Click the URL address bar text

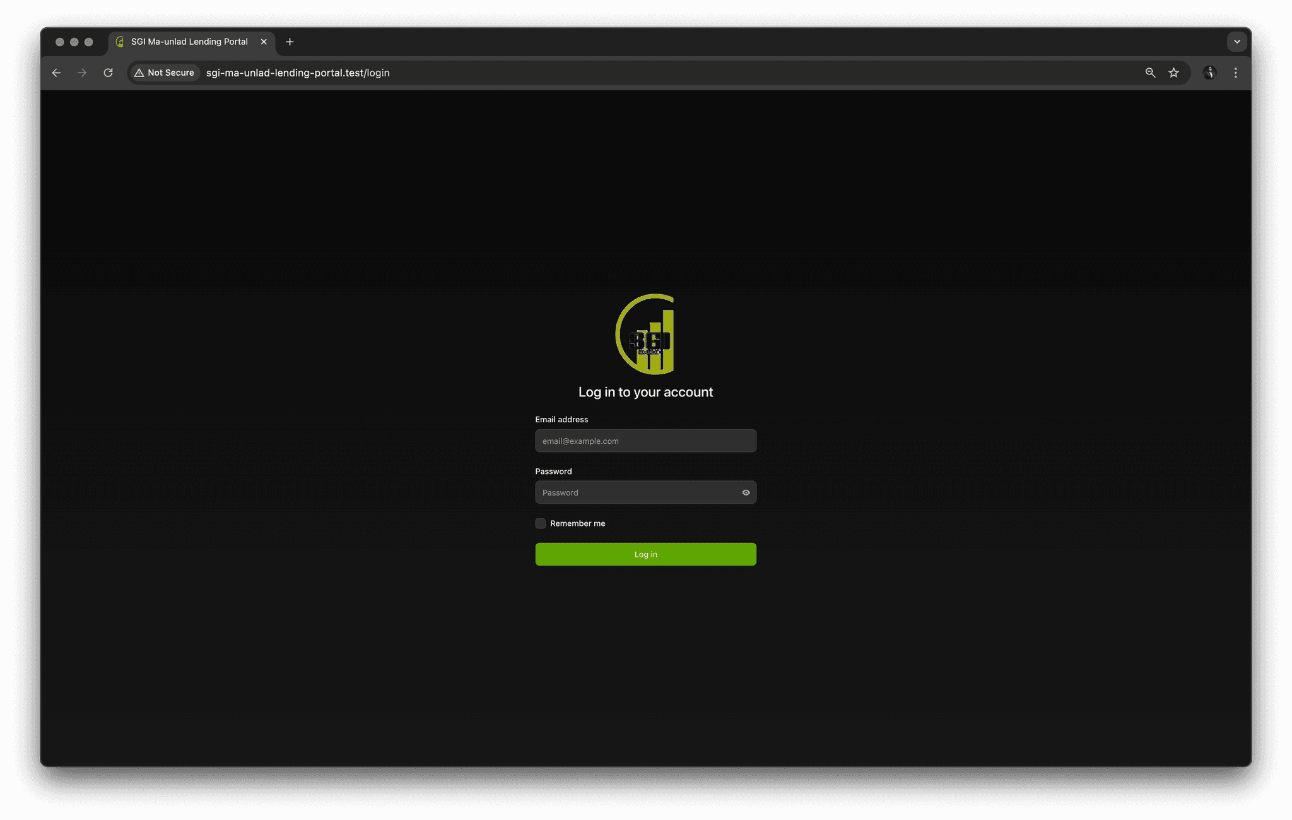(x=298, y=73)
